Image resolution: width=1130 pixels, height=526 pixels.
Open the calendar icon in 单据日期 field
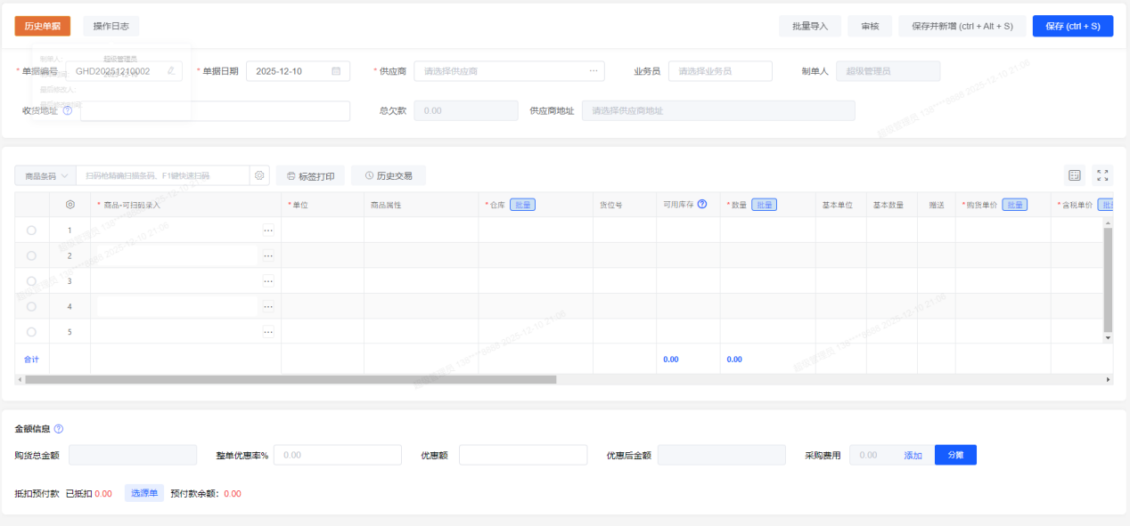(x=336, y=71)
